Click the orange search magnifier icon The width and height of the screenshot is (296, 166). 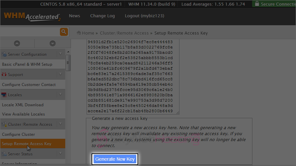point(64,32)
